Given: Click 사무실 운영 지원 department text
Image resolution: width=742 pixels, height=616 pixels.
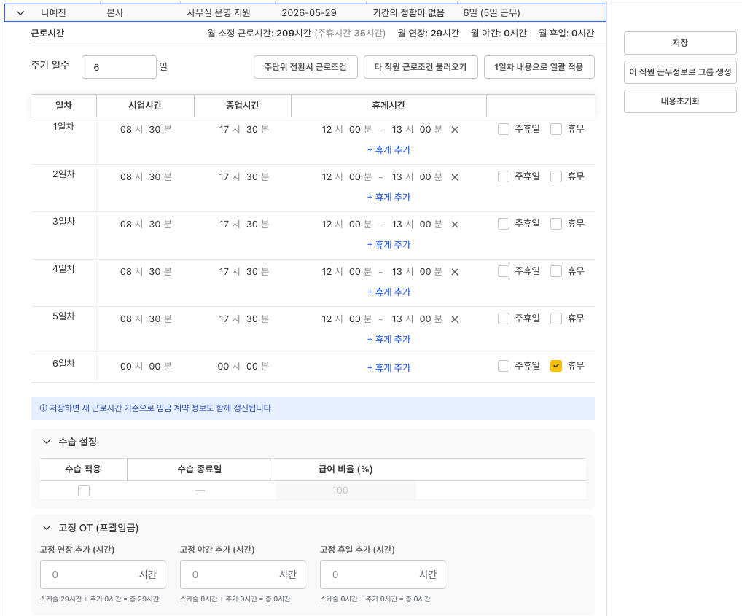Looking at the screenshot, I should coord(219,13).
